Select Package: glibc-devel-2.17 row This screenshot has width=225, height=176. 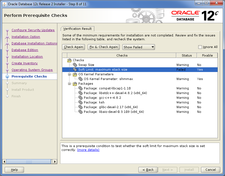pyautogui.click(x=140, y=107)
